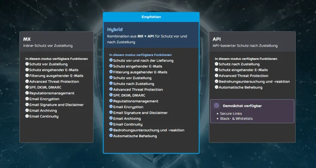The height and width of the screenshot is (168, 316).
Task: Click checkmark beside Filterung ausgehender E-Mails in MX card
Action: [x=27, y=76]
